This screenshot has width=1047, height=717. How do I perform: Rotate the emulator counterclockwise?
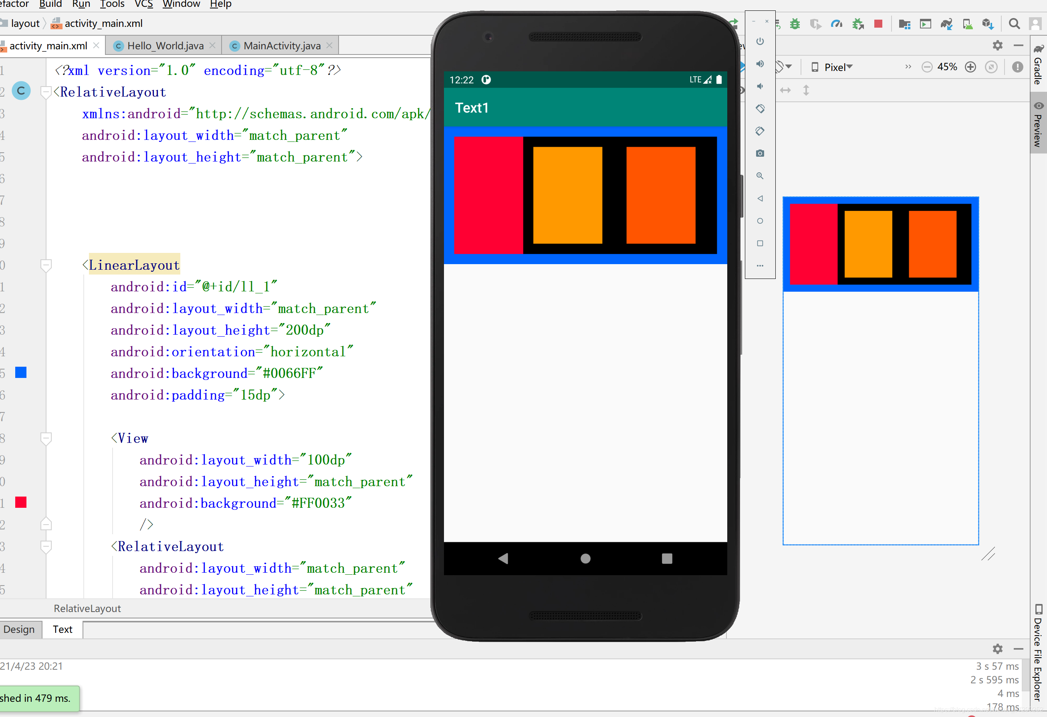761,109
